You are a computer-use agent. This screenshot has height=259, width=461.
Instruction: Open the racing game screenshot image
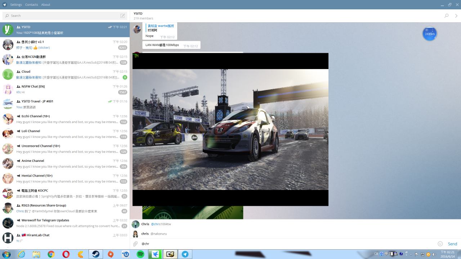(230, 129)
